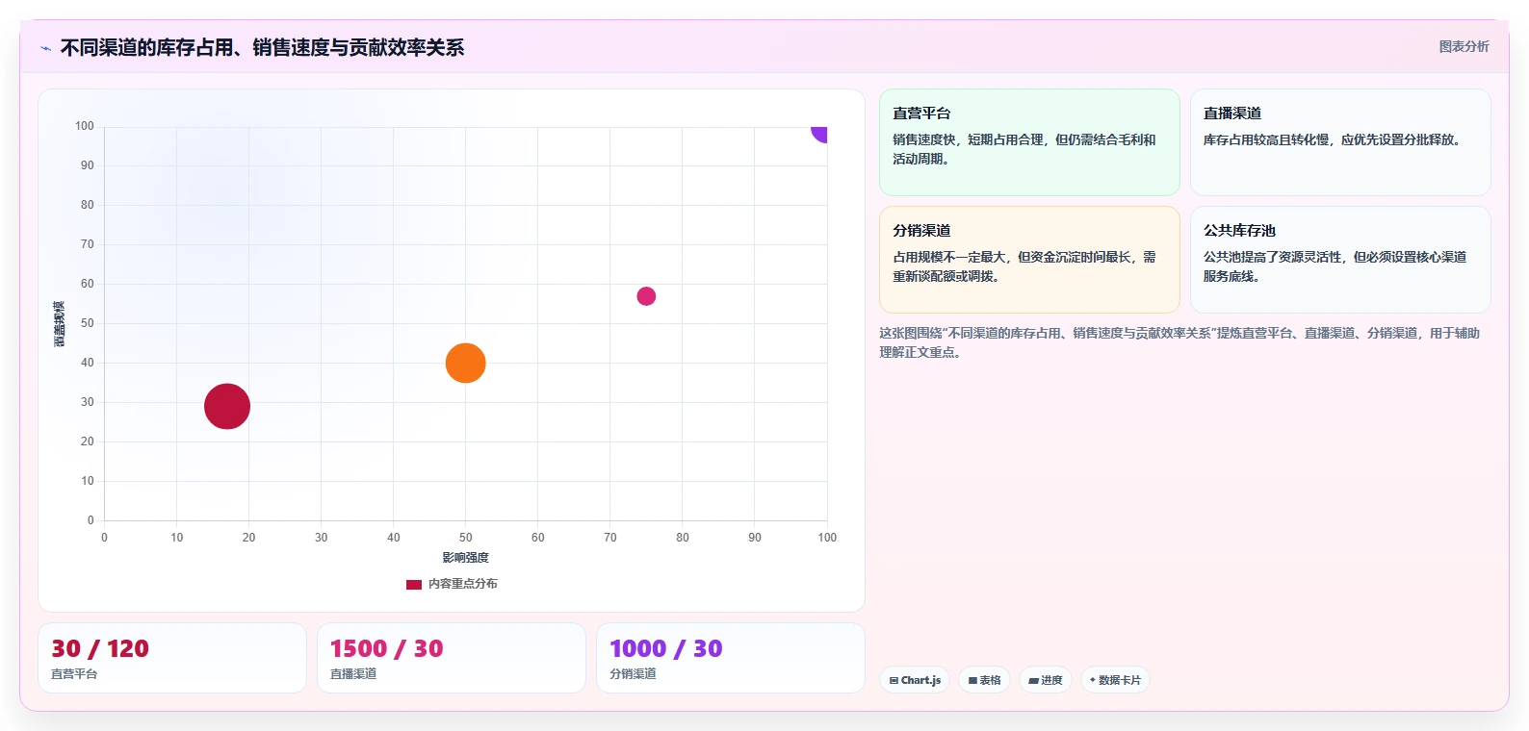Click the lightning icon beside the title
Image resolution: width=1529 pixels, height=731 pixels.
click(x=45, y=48)
